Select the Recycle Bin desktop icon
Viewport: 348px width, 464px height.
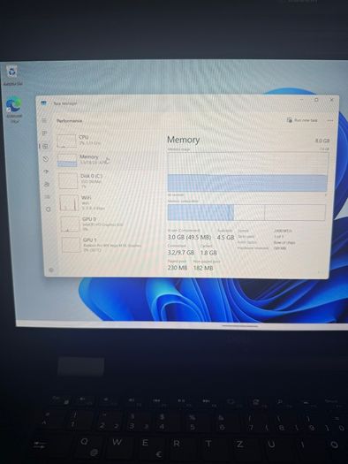[x=12, y=76]
